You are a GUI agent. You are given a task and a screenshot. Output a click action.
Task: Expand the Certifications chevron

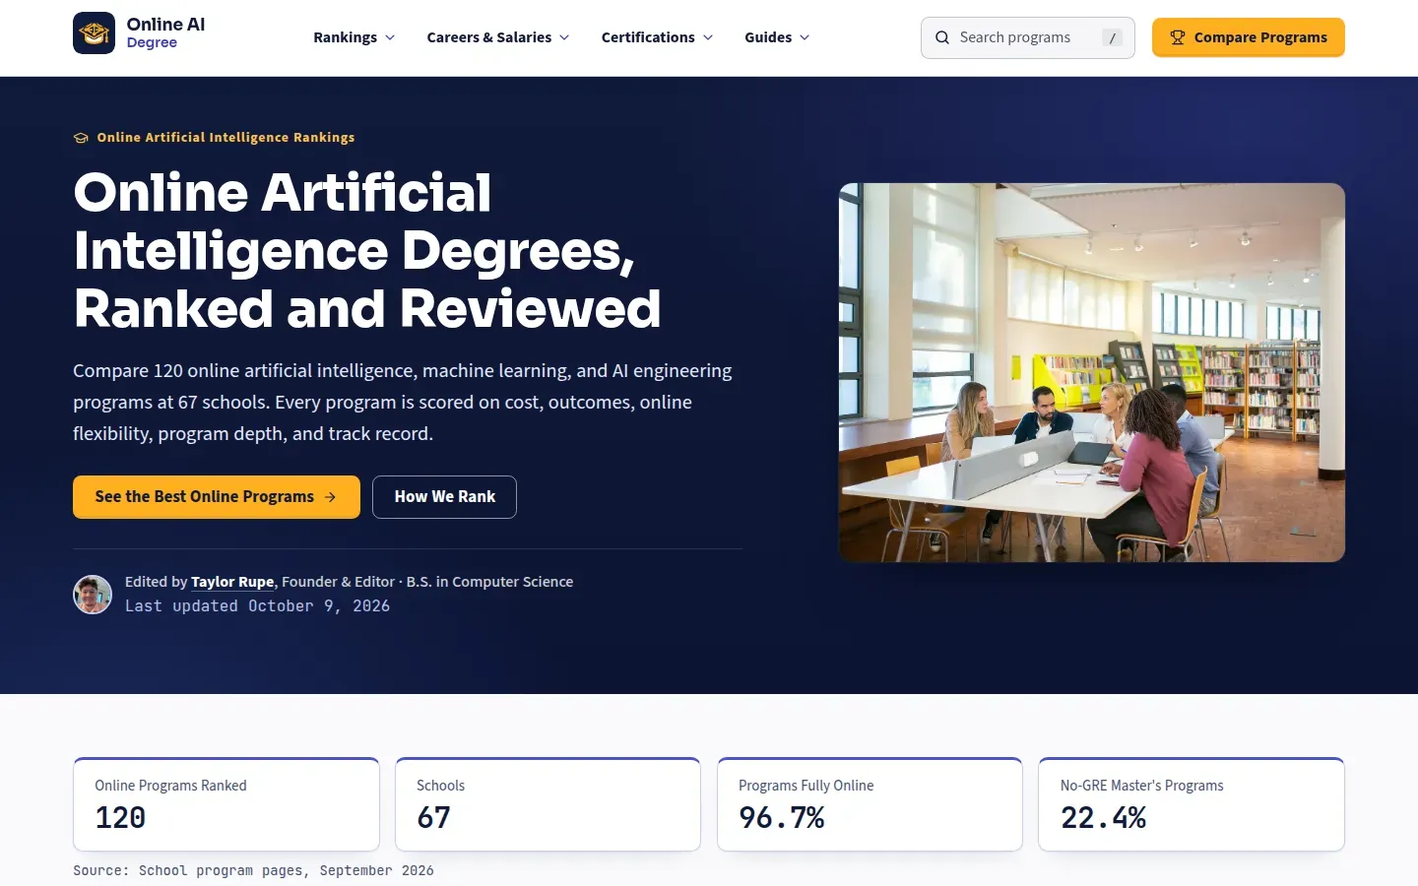[708, 37]
